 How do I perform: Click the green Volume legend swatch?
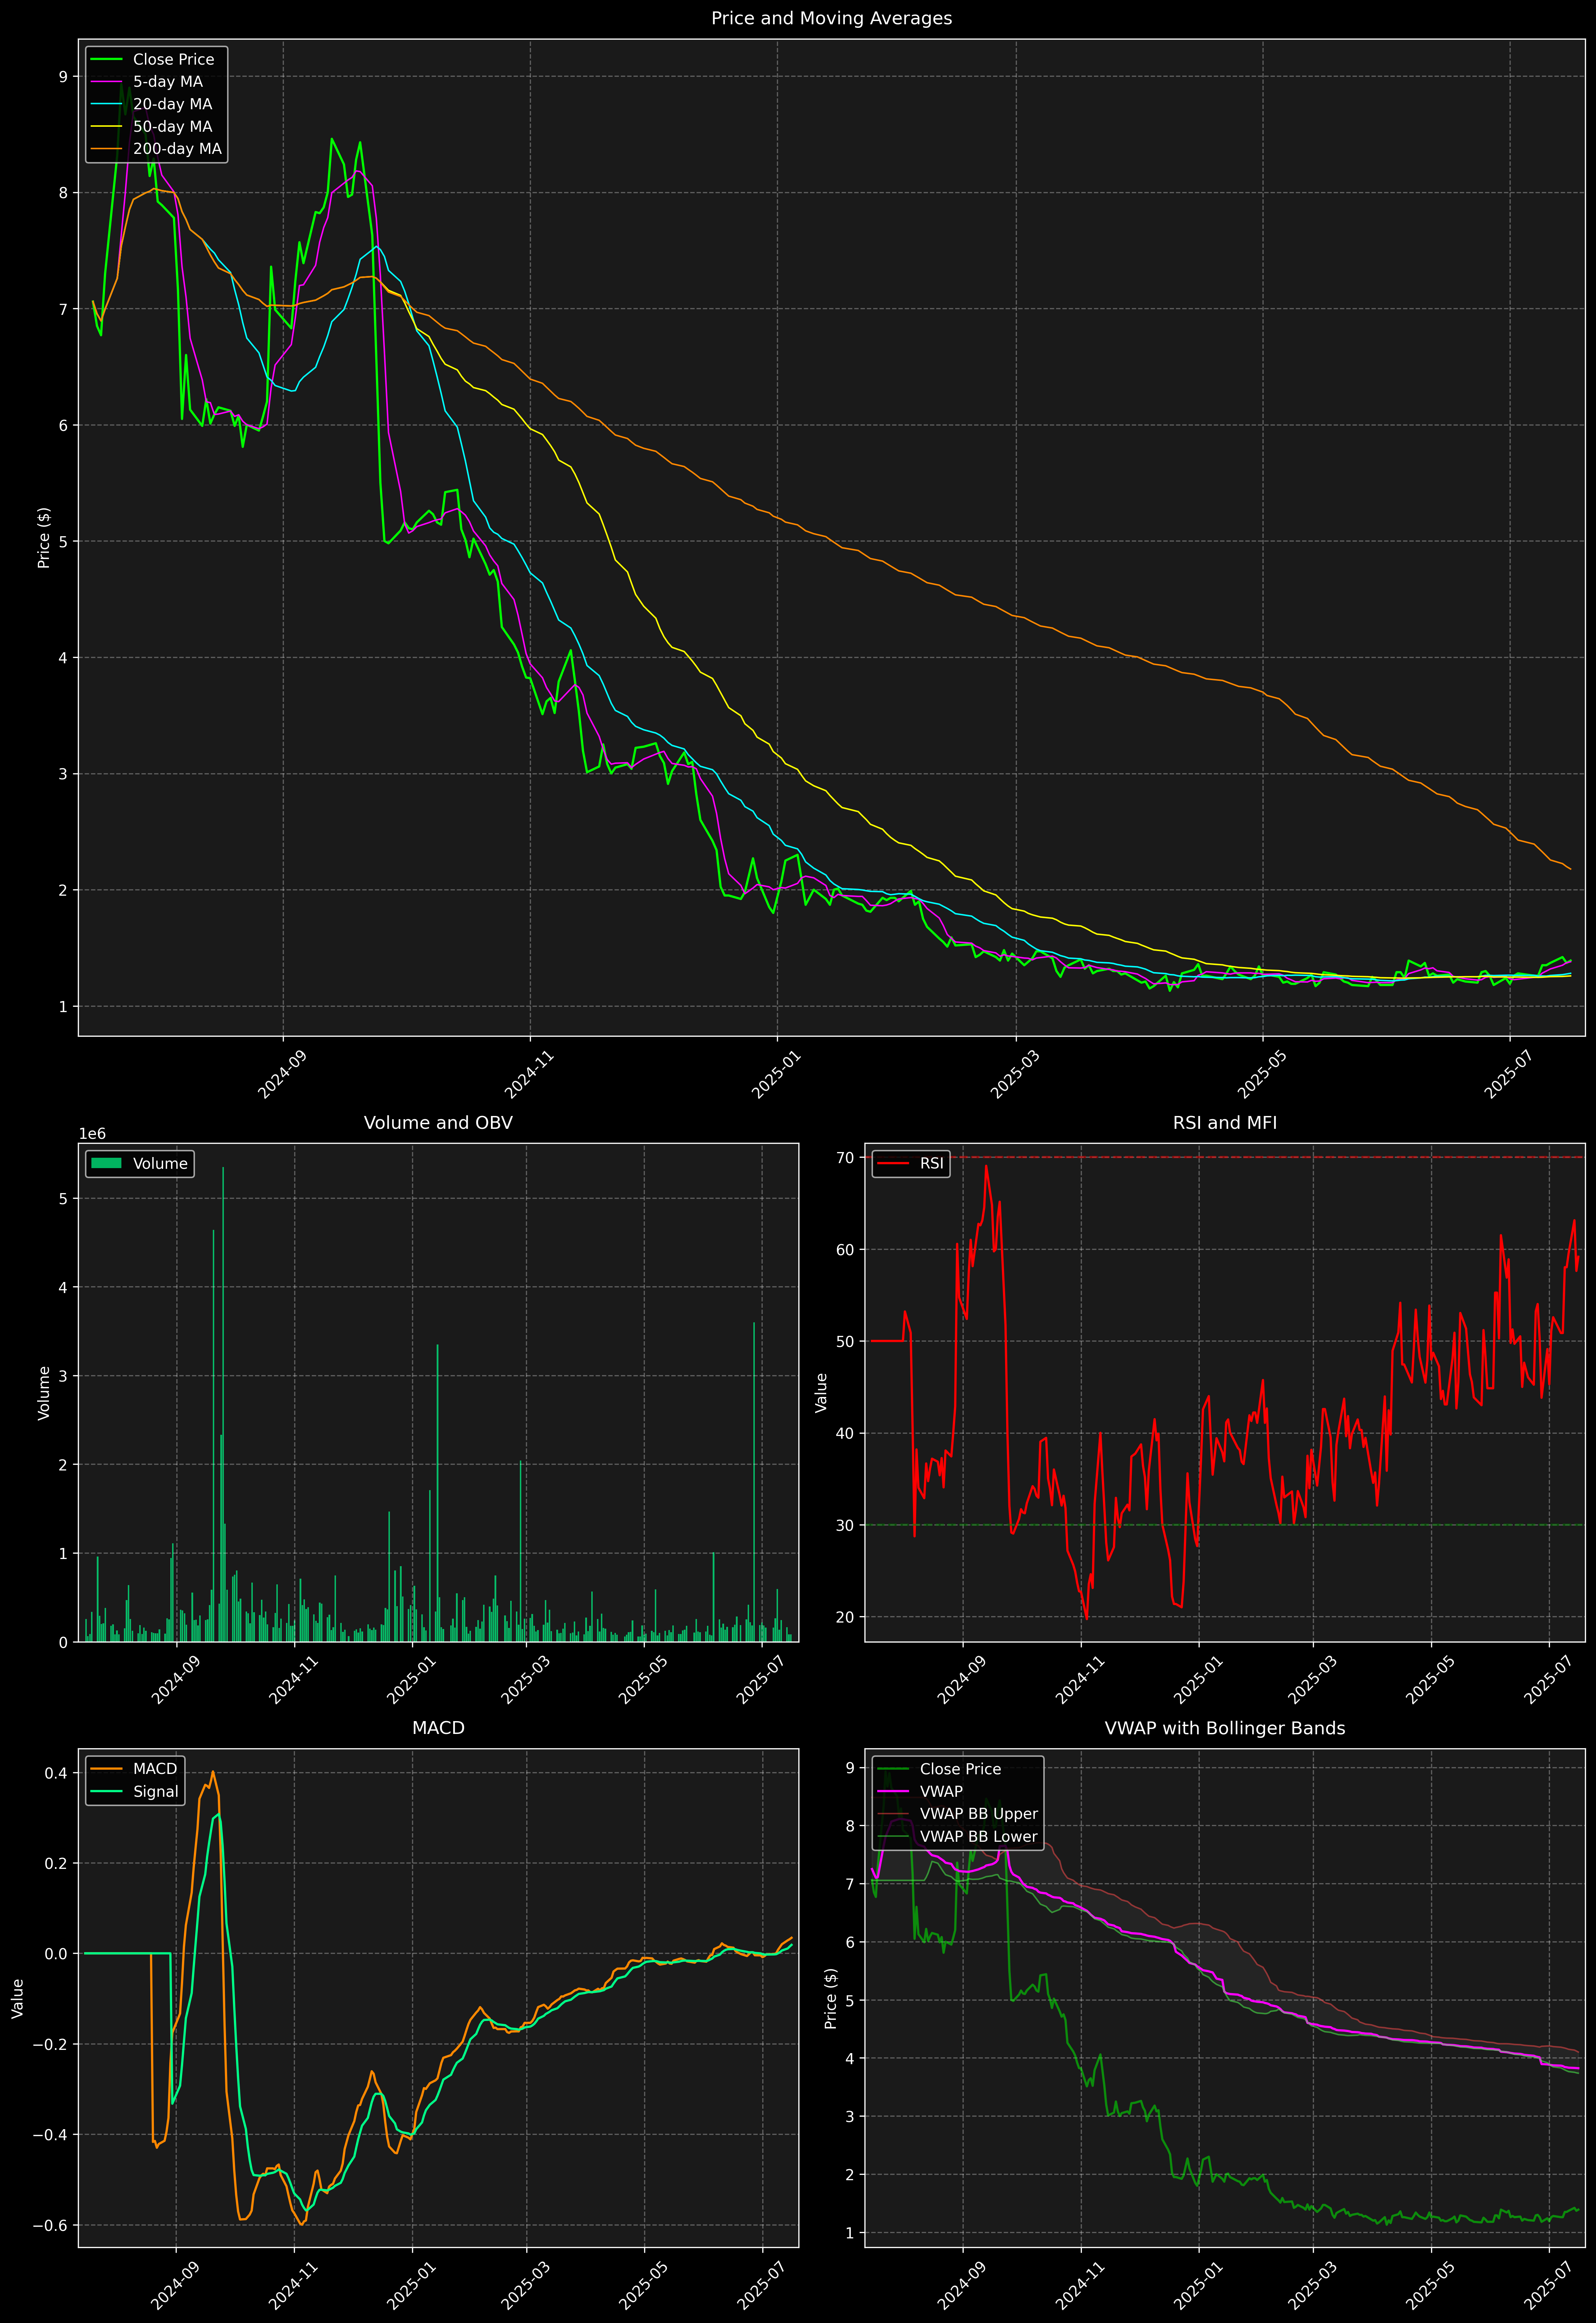(106, 1163)
